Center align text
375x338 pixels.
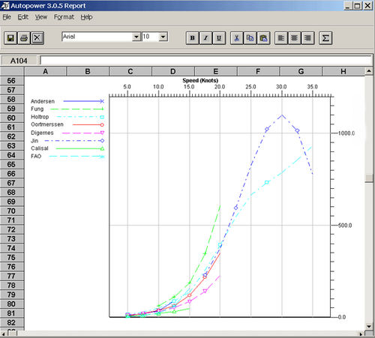tap(295, 38)
